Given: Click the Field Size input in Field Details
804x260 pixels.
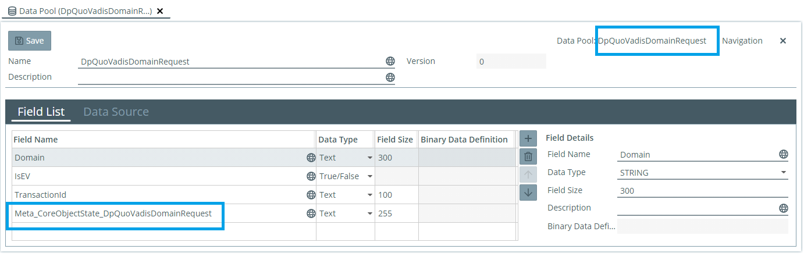Looking at the screenshot, I should (702, 190).
